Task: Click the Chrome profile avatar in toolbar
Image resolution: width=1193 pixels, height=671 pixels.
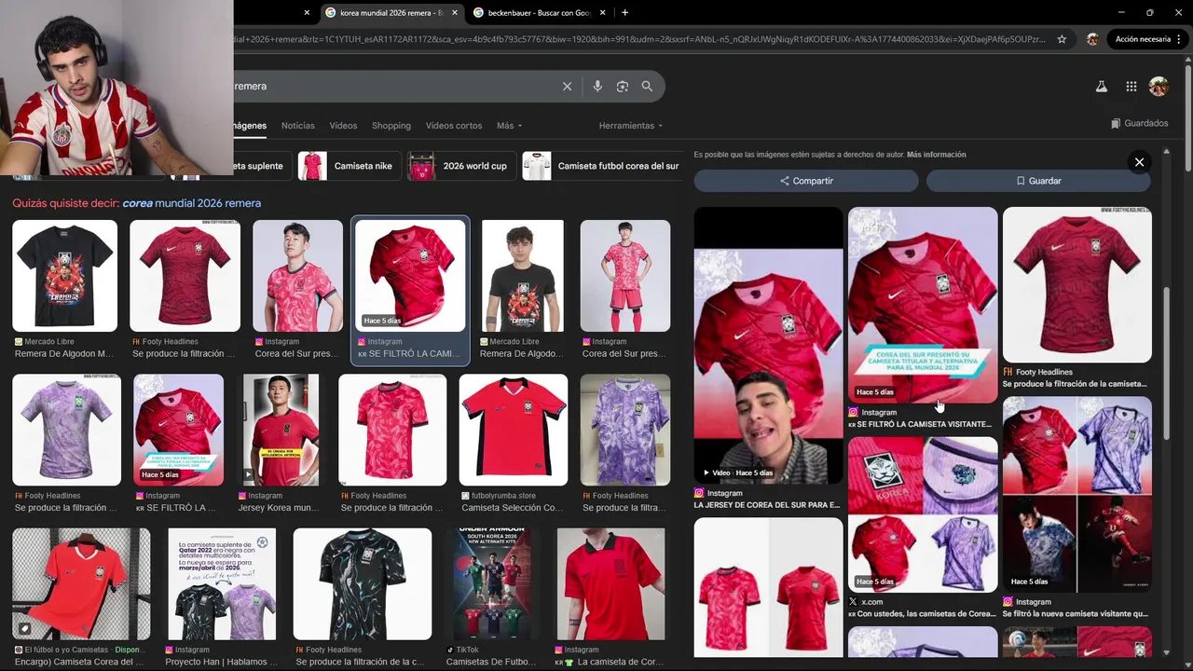Action: (1092, 39)
